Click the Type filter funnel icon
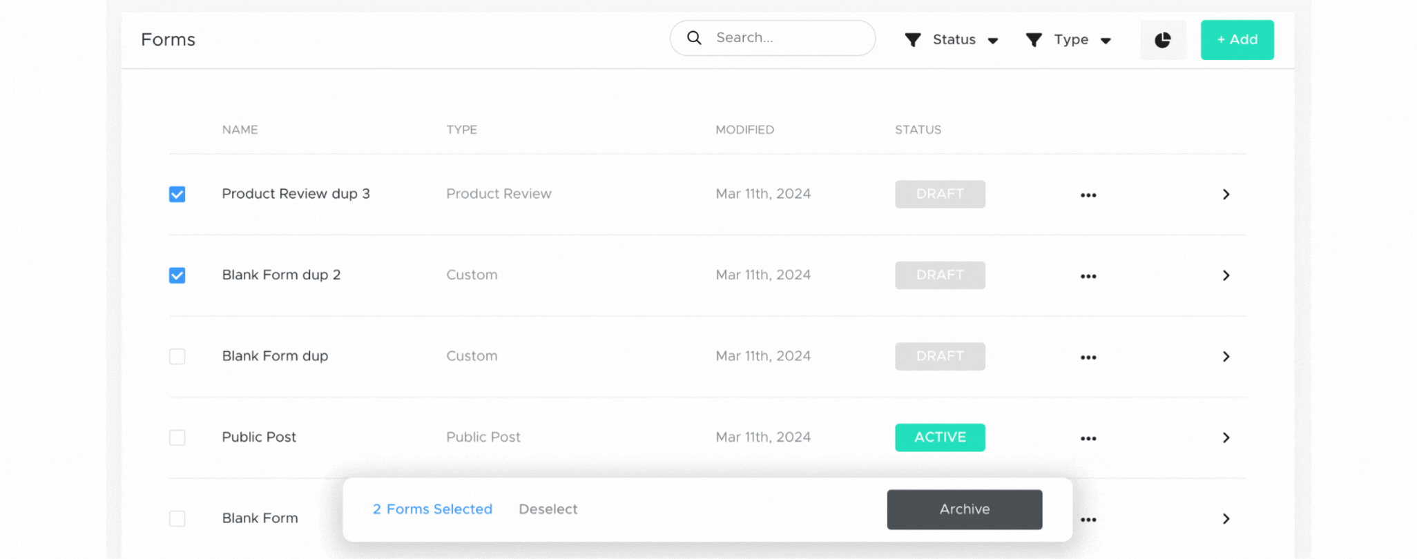1417x559 pixels. pyautogui.click(x=1034, y=40)
